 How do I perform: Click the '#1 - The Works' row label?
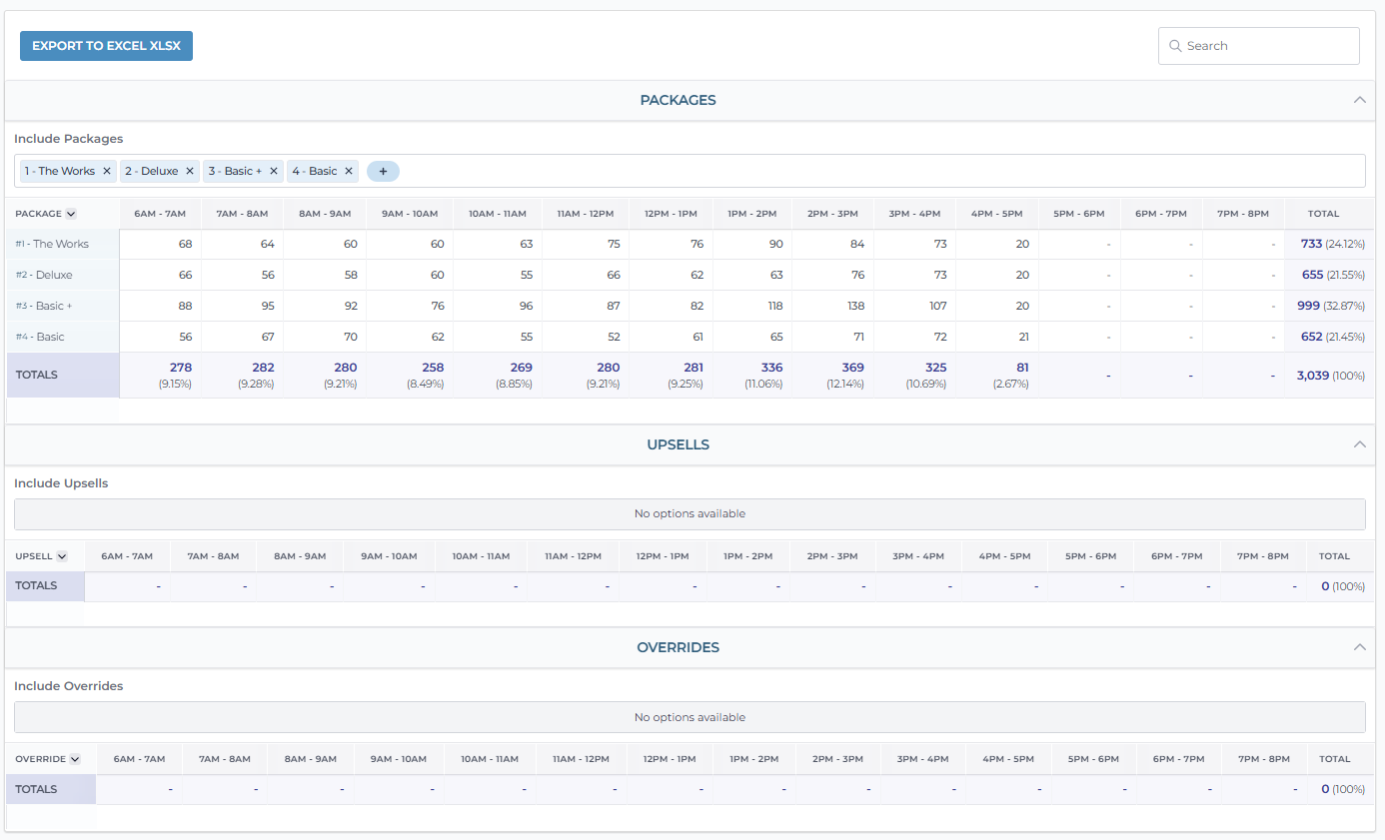point(52,244)
